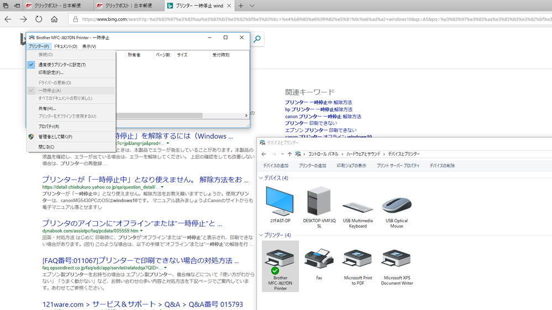Viewport: 552px width, 310px height.
Task: Choose プロパティ(R) from the printer menu
Action: [71, 127]
